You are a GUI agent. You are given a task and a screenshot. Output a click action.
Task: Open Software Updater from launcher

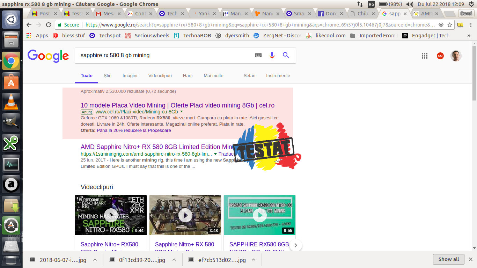(x=11, y=225)
